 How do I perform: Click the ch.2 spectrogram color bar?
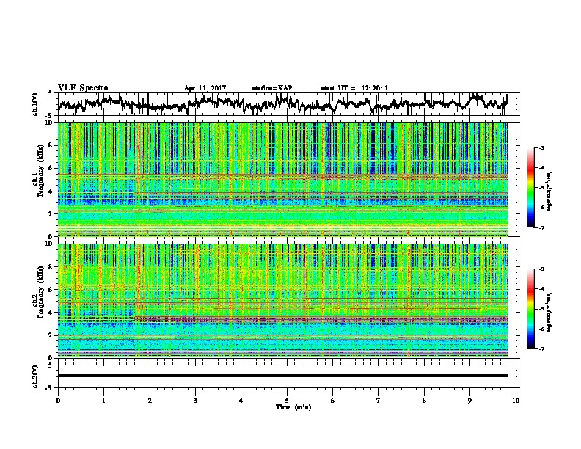[x=530, y=309]
